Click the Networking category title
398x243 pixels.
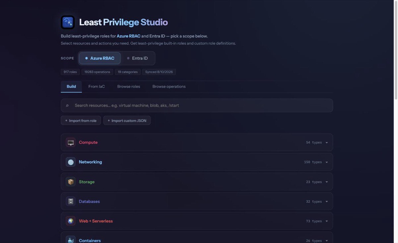90,162
